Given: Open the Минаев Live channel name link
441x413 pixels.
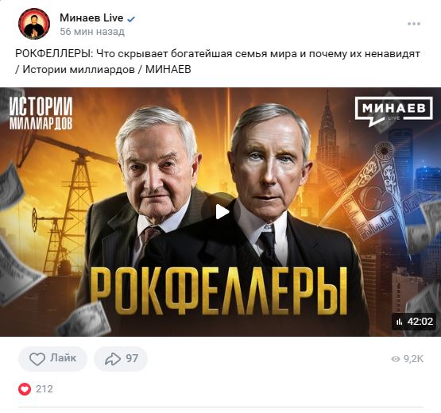Looking at the screenshot, I should pos(91,18).
